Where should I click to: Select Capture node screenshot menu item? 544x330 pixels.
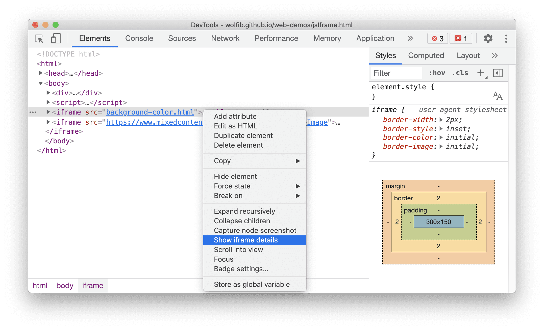(x=255, y=230)
